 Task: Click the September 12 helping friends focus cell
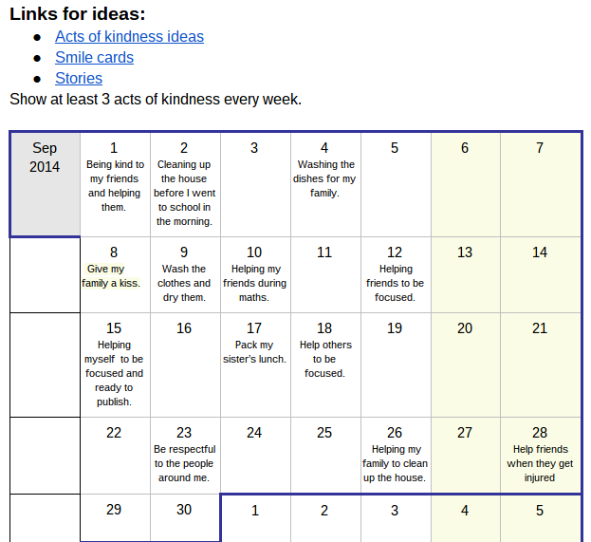396,275
